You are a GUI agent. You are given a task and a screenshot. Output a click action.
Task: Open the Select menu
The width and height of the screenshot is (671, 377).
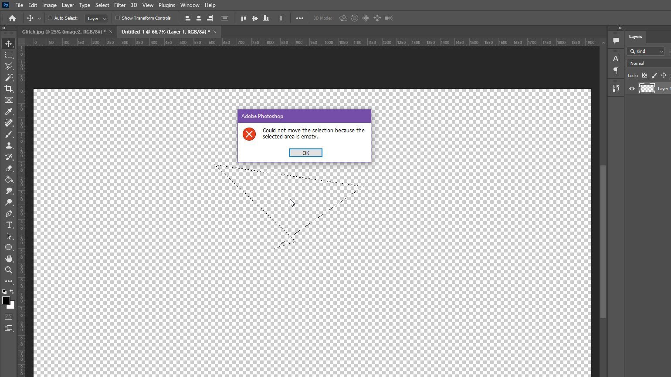pyautogui.click(x=102, y=5)
